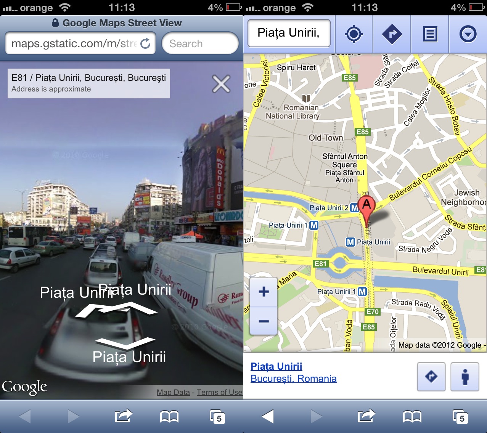Tap the Romanian National Library label

coord(293,112)
